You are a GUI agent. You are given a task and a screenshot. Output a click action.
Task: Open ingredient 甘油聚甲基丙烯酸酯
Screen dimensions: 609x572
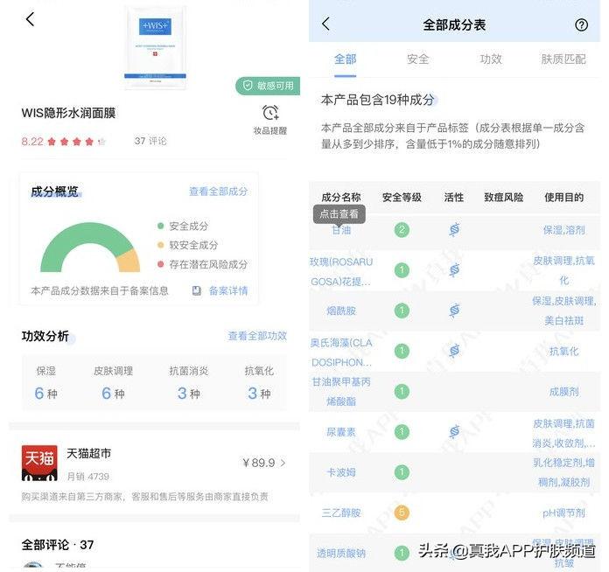[x=341, y=392]
